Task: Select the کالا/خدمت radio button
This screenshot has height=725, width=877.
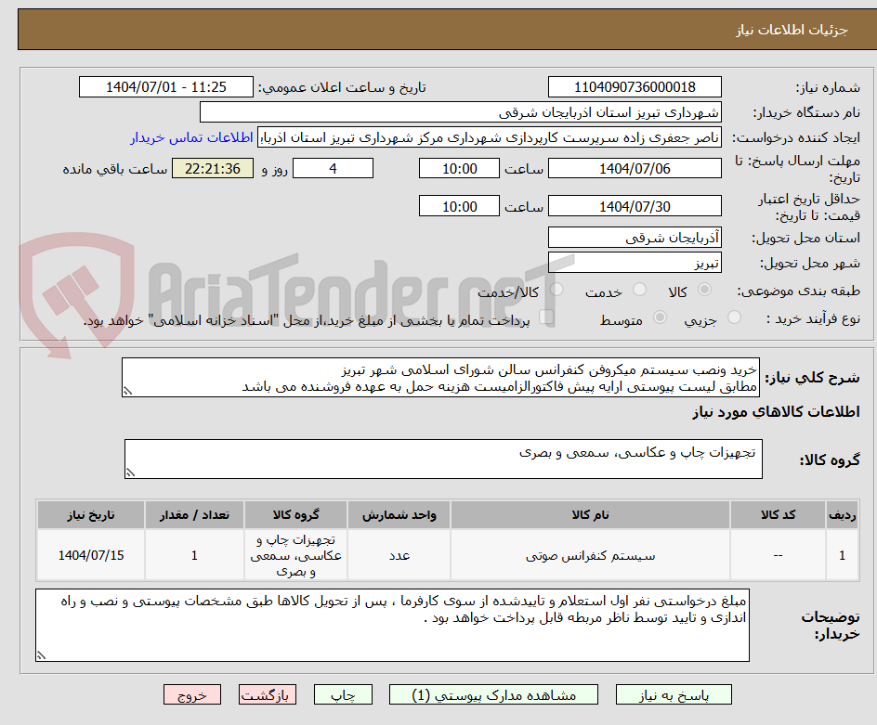Action: tap(556, 289)
